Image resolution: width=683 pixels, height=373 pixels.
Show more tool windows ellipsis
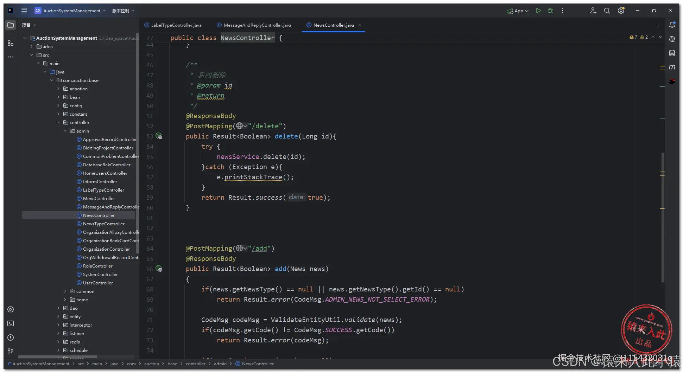point(11,57)
